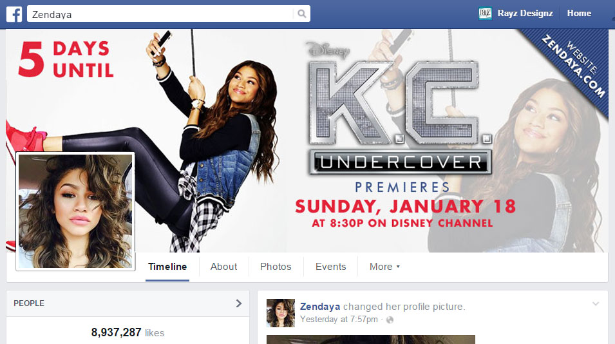
Task: Switch to the Timeline tab
Action: pyautogui.click(x=167, y=267)
